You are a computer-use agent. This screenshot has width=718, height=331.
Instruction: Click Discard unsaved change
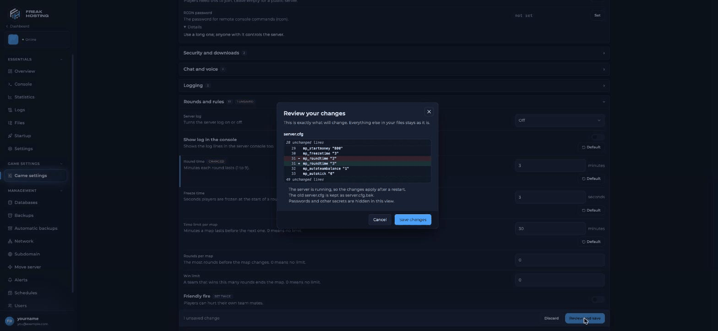coord(551,318)
